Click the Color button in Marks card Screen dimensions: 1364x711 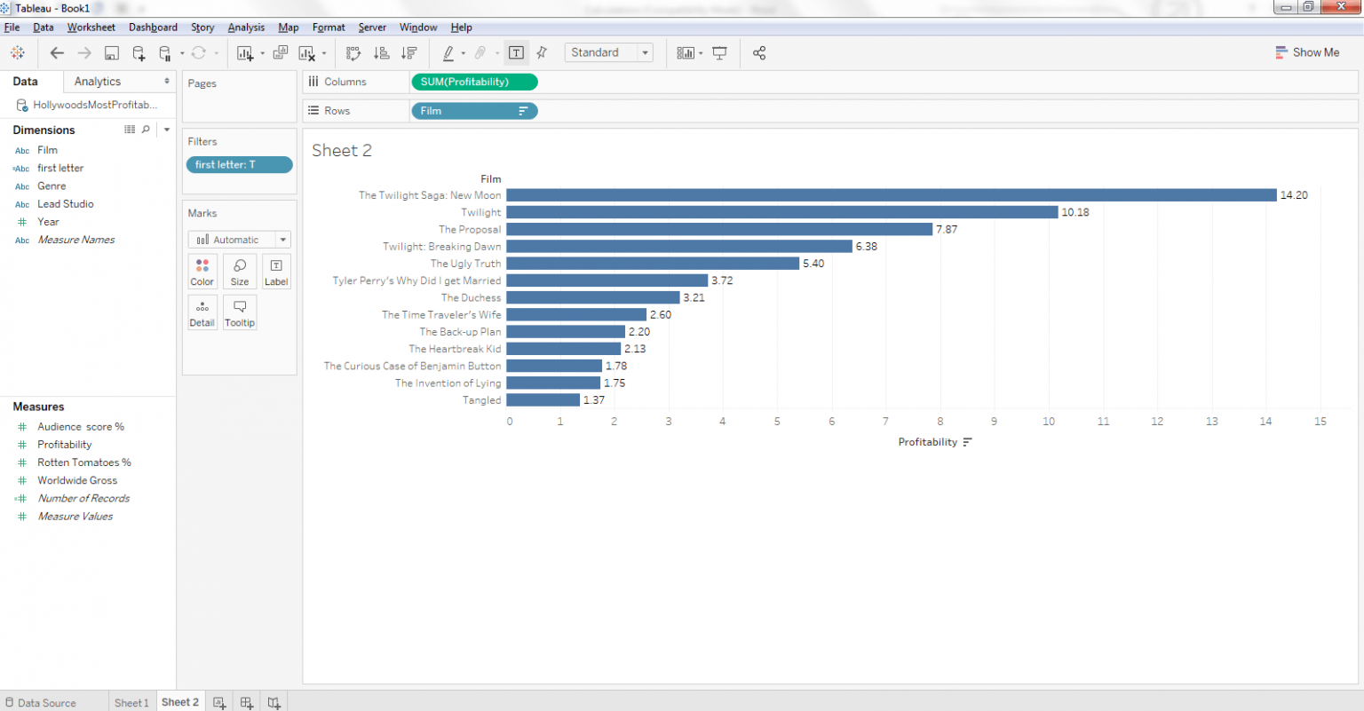coord(202,271)
